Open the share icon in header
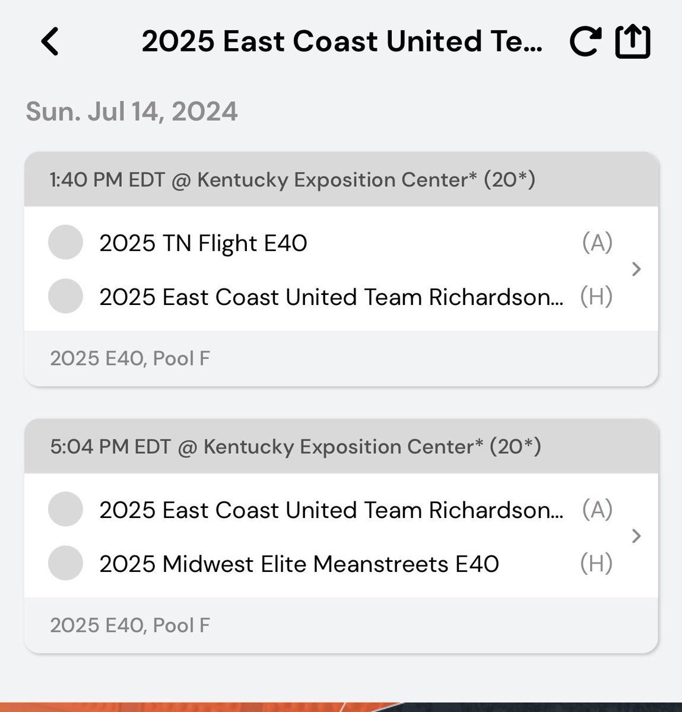This screenshot has height=712, width=682. pos(633,42)
